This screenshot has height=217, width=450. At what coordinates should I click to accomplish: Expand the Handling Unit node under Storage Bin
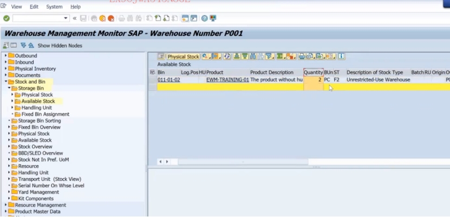tap(12, 108)
